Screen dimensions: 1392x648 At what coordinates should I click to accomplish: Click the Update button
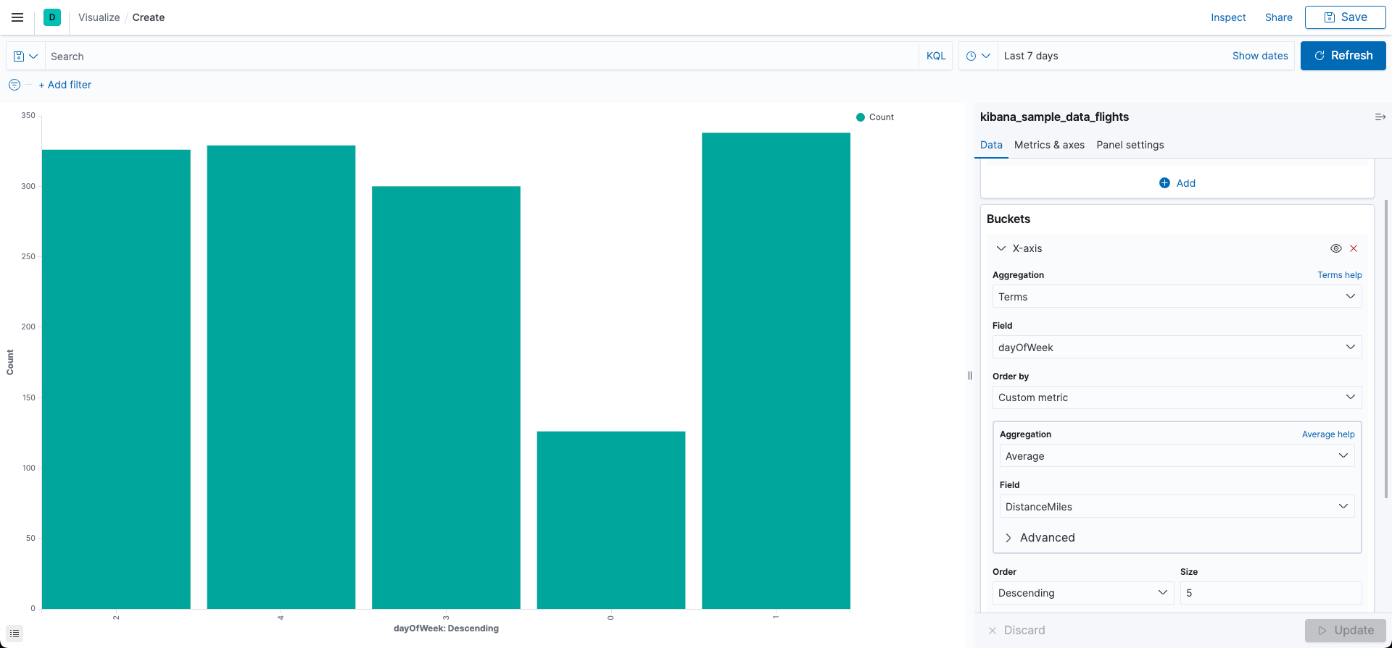(1346, 631)
